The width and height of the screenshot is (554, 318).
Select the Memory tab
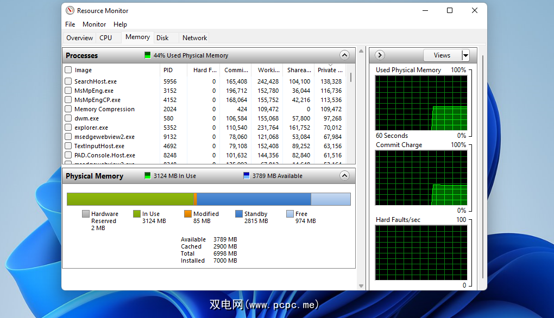pos(137,37)
